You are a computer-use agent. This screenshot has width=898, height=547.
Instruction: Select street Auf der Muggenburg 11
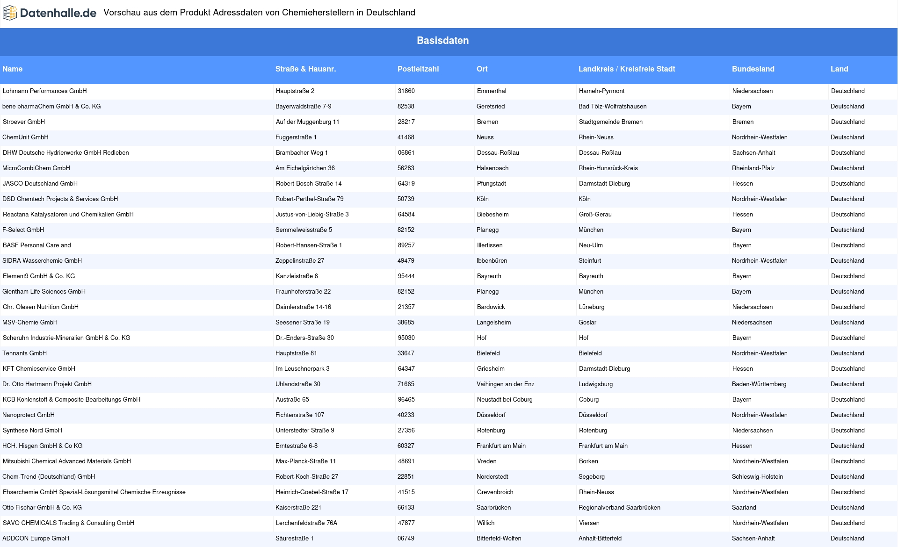click(308, 122)
